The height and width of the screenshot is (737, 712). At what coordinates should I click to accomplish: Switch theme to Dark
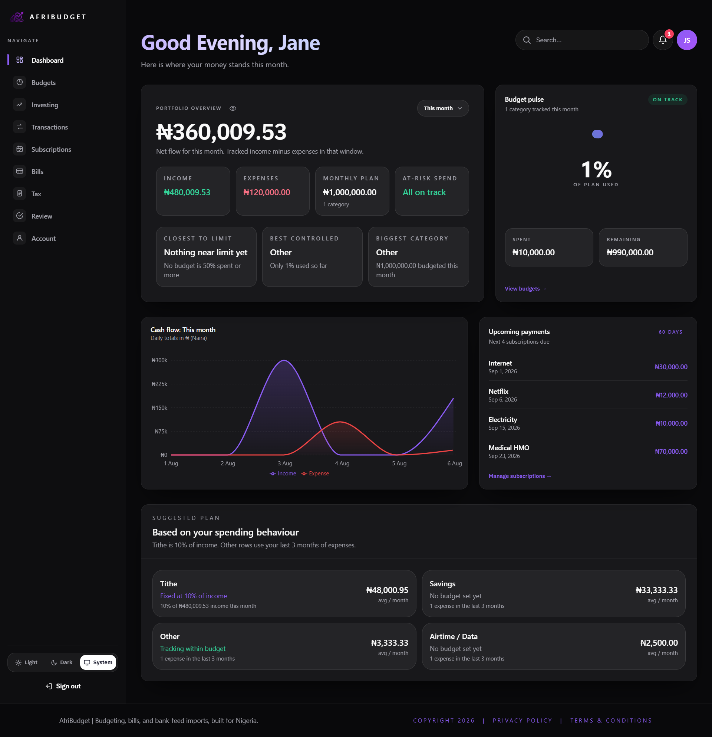(x=62, y=662)
